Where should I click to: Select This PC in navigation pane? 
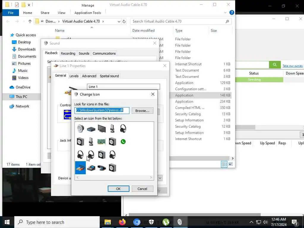(x=21, y=96)
